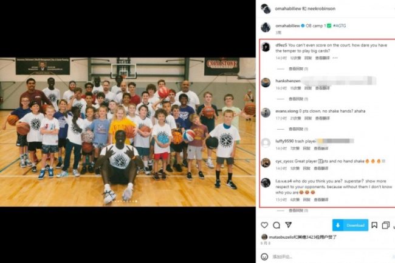
Task: Save post with the bookmark icon
Action: (x=374, y=225)
